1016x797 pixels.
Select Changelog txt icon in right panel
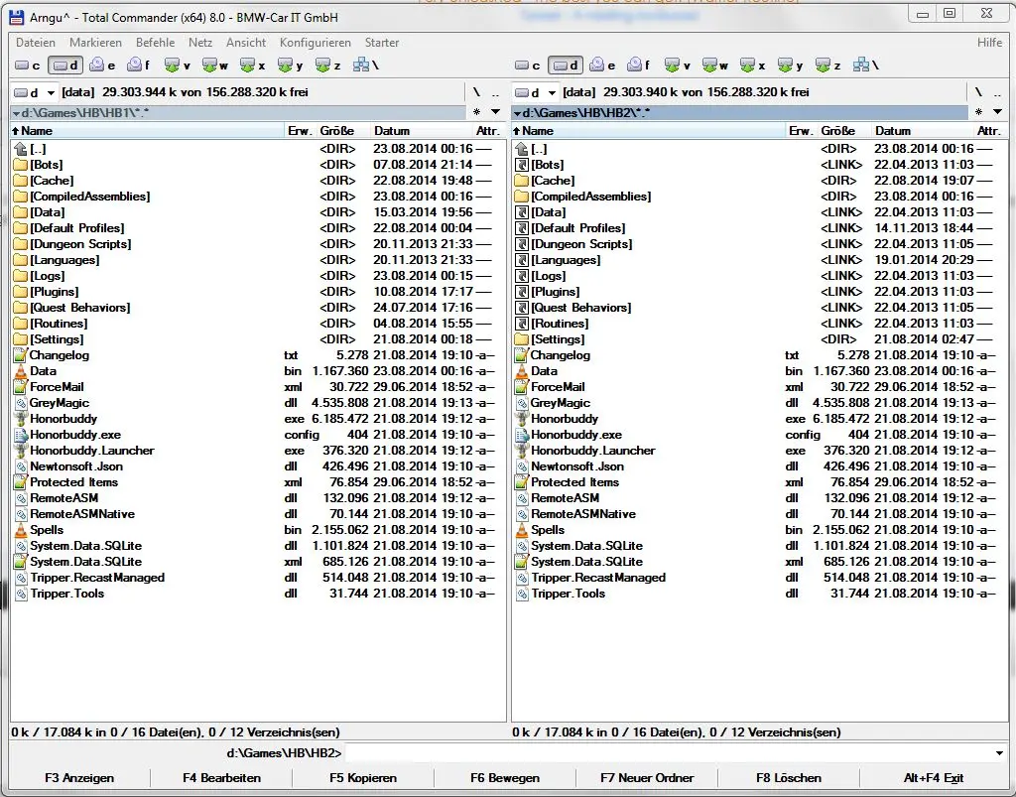pyautogui.click(x=522, y=355)
